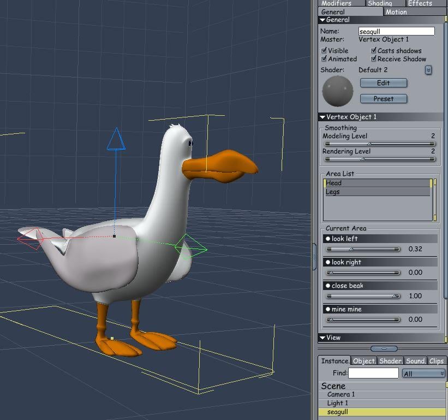
Task: Click the Rendering Level slider
Action: [380, 159]
